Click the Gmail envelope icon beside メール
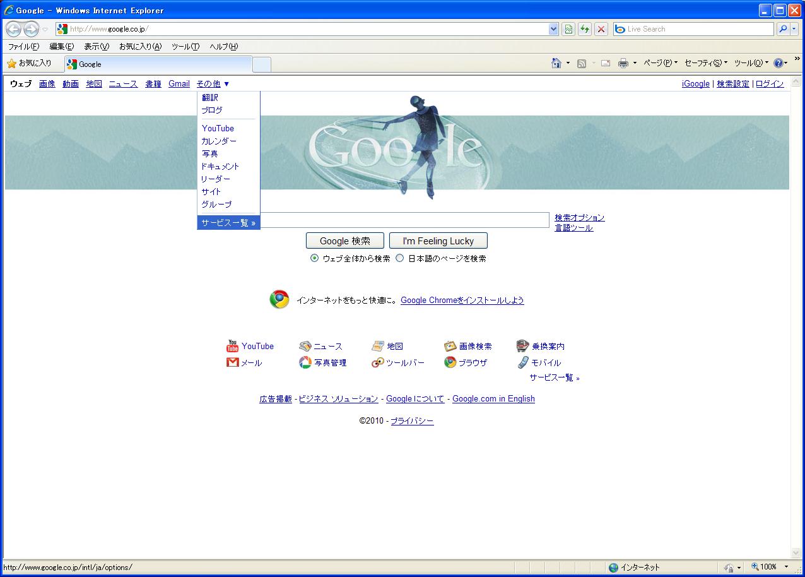 233,362
